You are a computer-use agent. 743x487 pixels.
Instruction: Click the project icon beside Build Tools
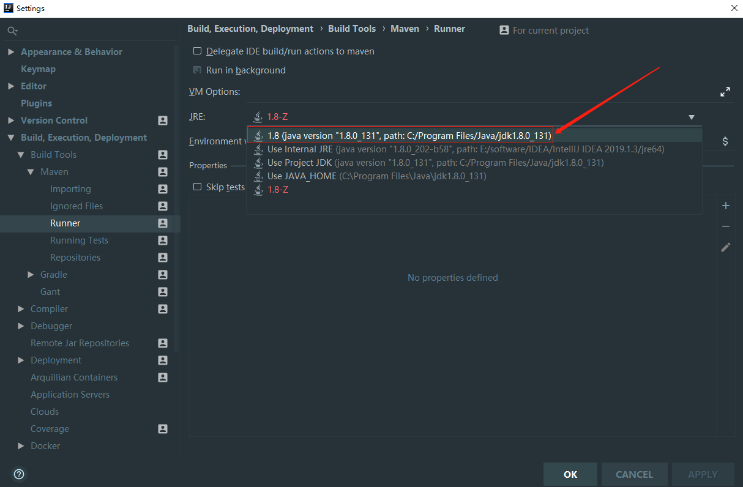point(163,155)
